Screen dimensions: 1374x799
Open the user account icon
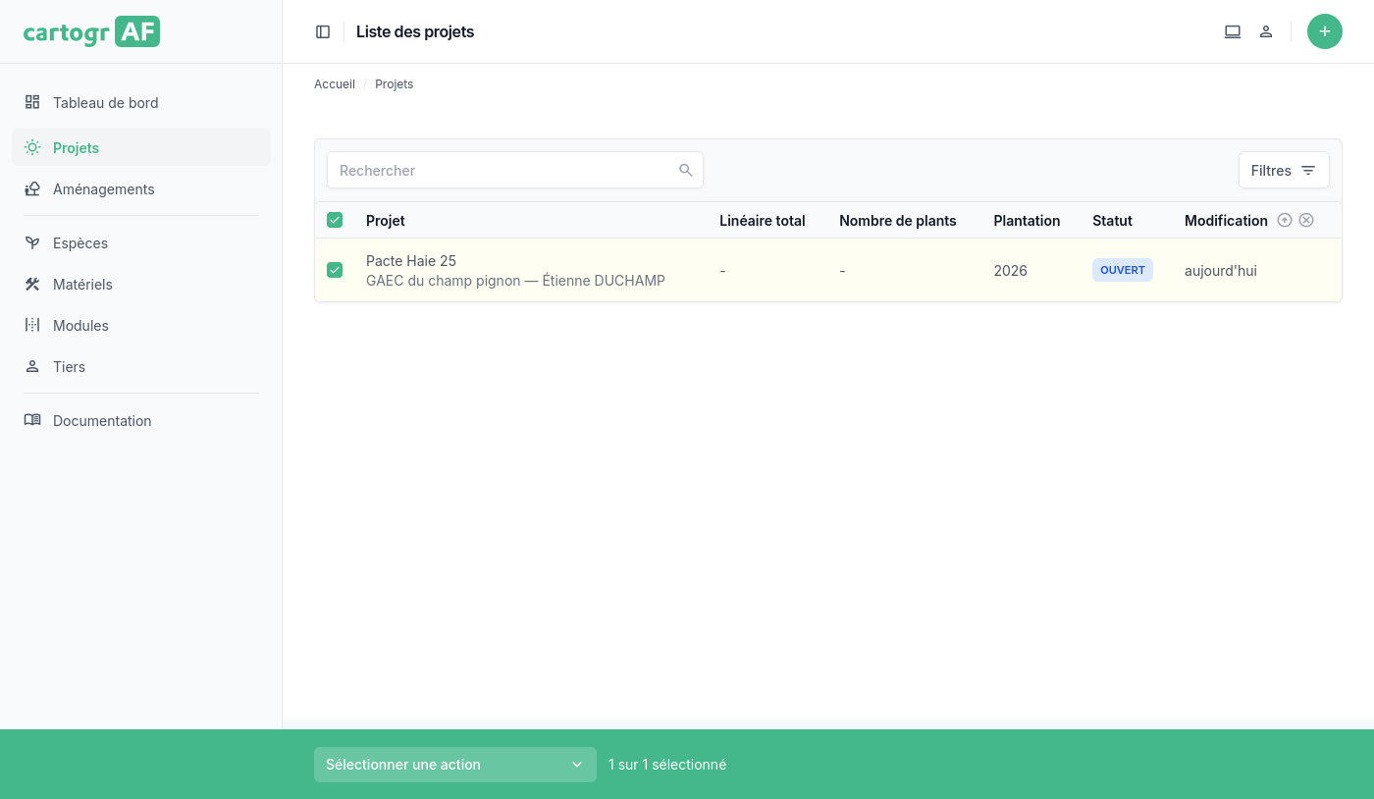coord(1266,31)
